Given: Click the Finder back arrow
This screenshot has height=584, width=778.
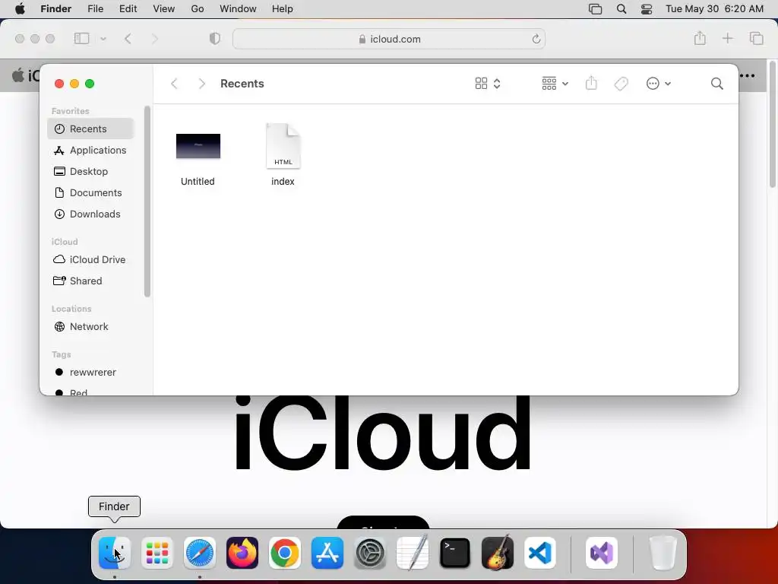Looking at the screenshot, I should tap(174, 84).
